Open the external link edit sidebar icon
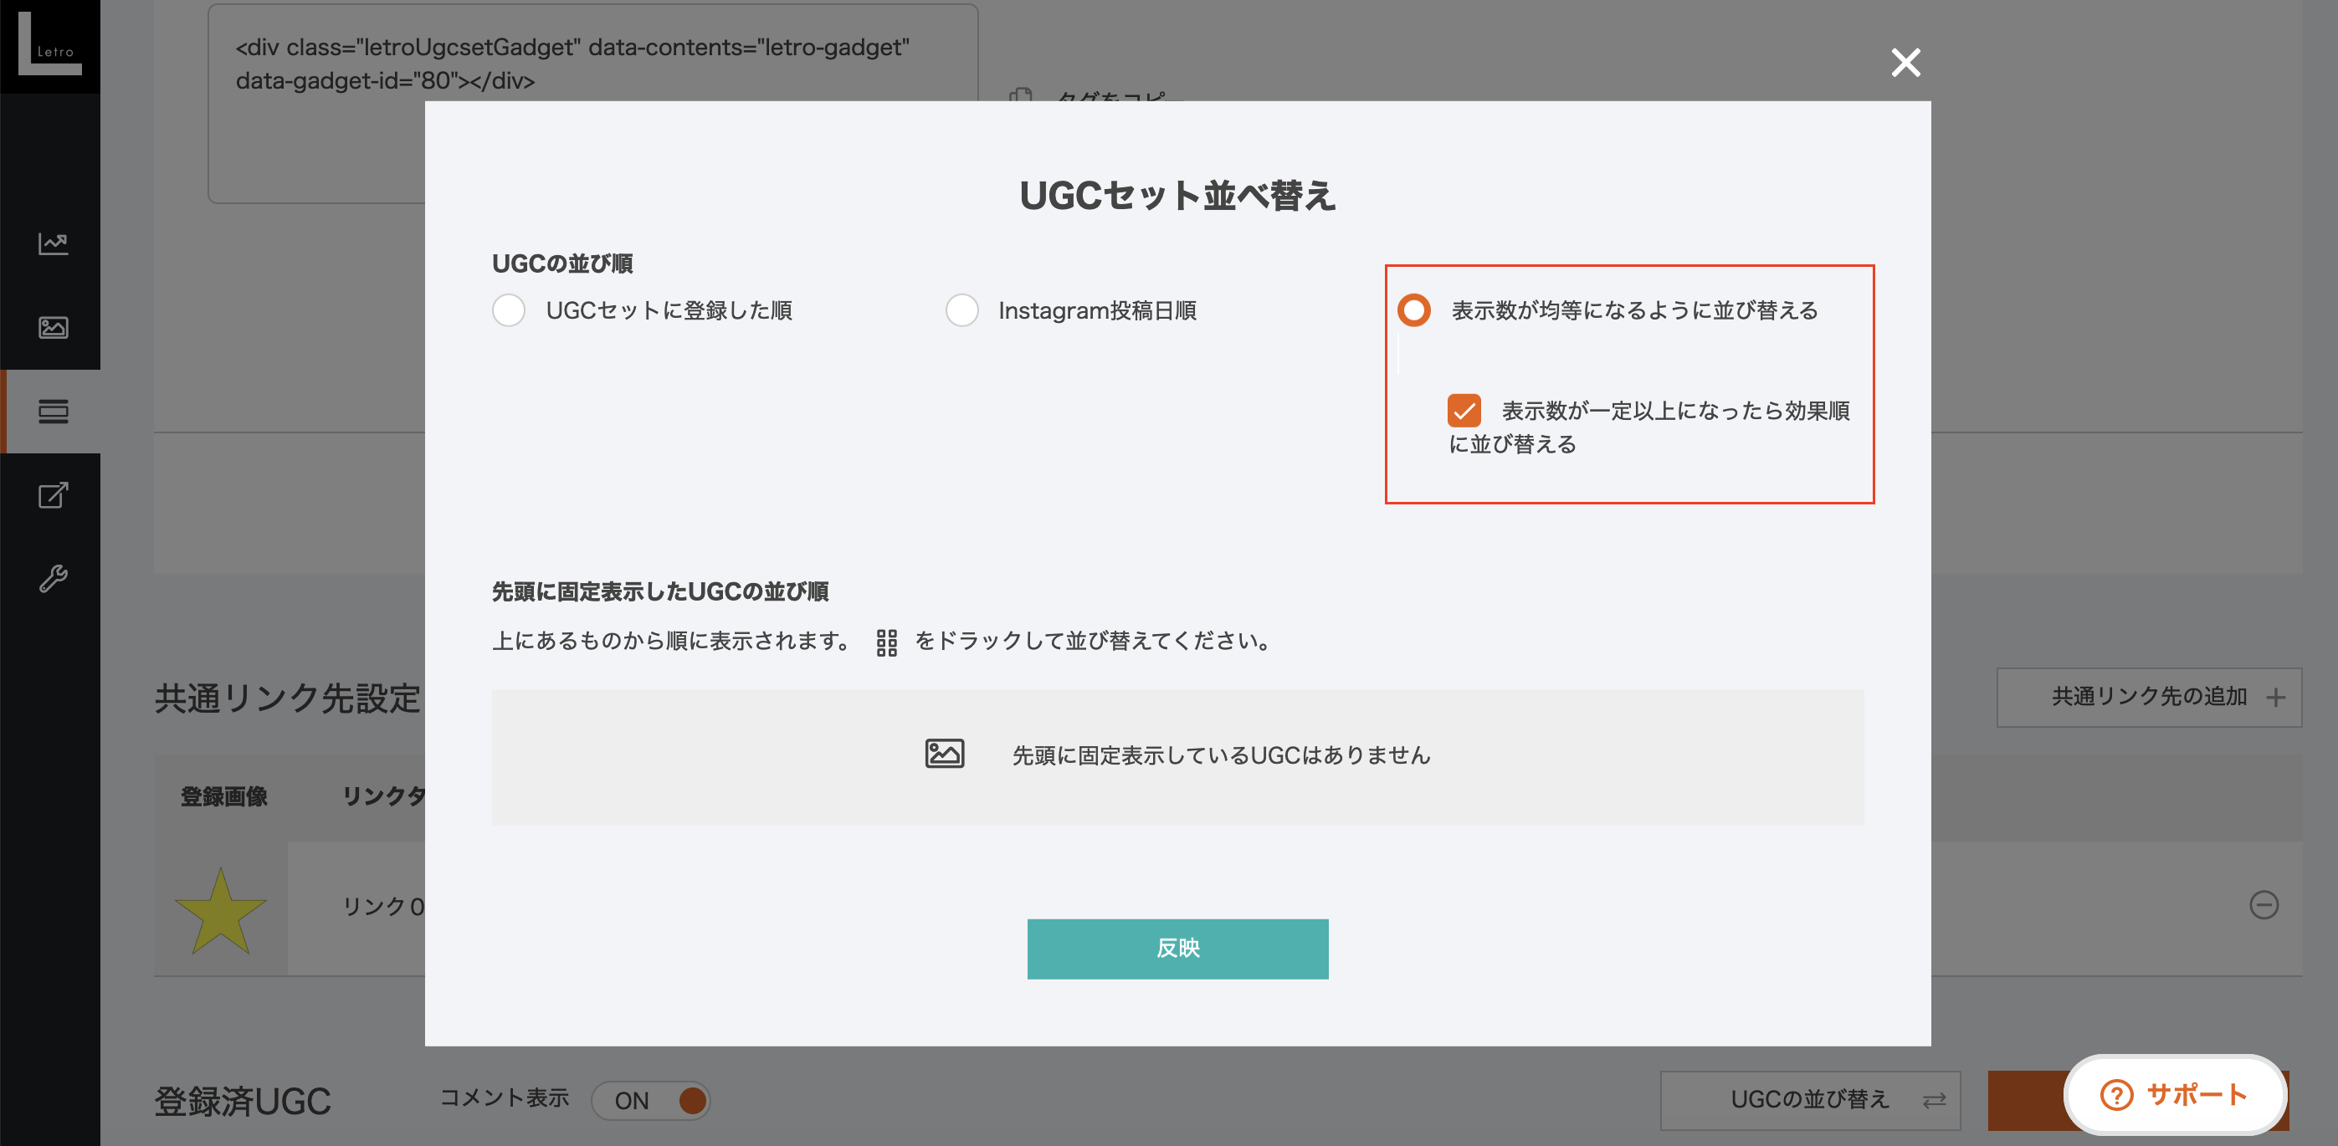This screenshot has width=2338, height=1146. coord(53,494)
